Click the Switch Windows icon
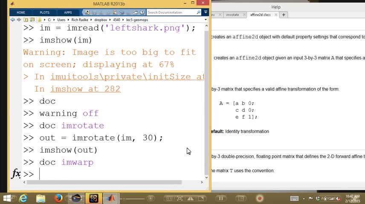This screenshot has width=365, height=204. [x=136, y=12]
